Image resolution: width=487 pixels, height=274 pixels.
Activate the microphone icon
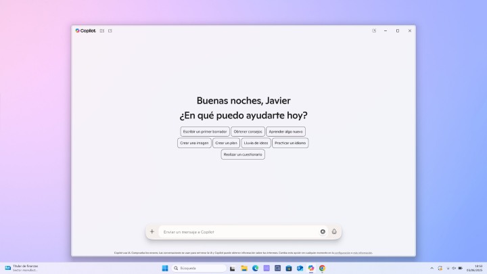pos(334,232)
